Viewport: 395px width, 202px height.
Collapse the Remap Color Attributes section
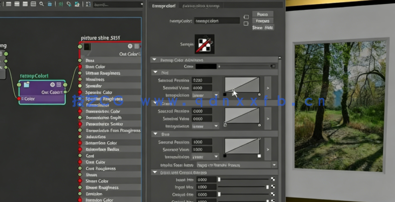(x=155, y=60)
